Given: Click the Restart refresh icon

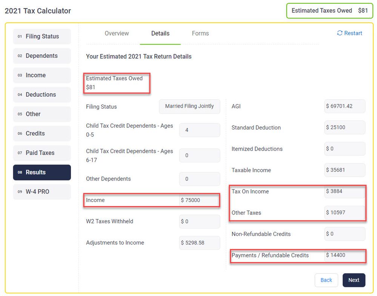Looking at the screenshot, I should (x=340, y=33).
